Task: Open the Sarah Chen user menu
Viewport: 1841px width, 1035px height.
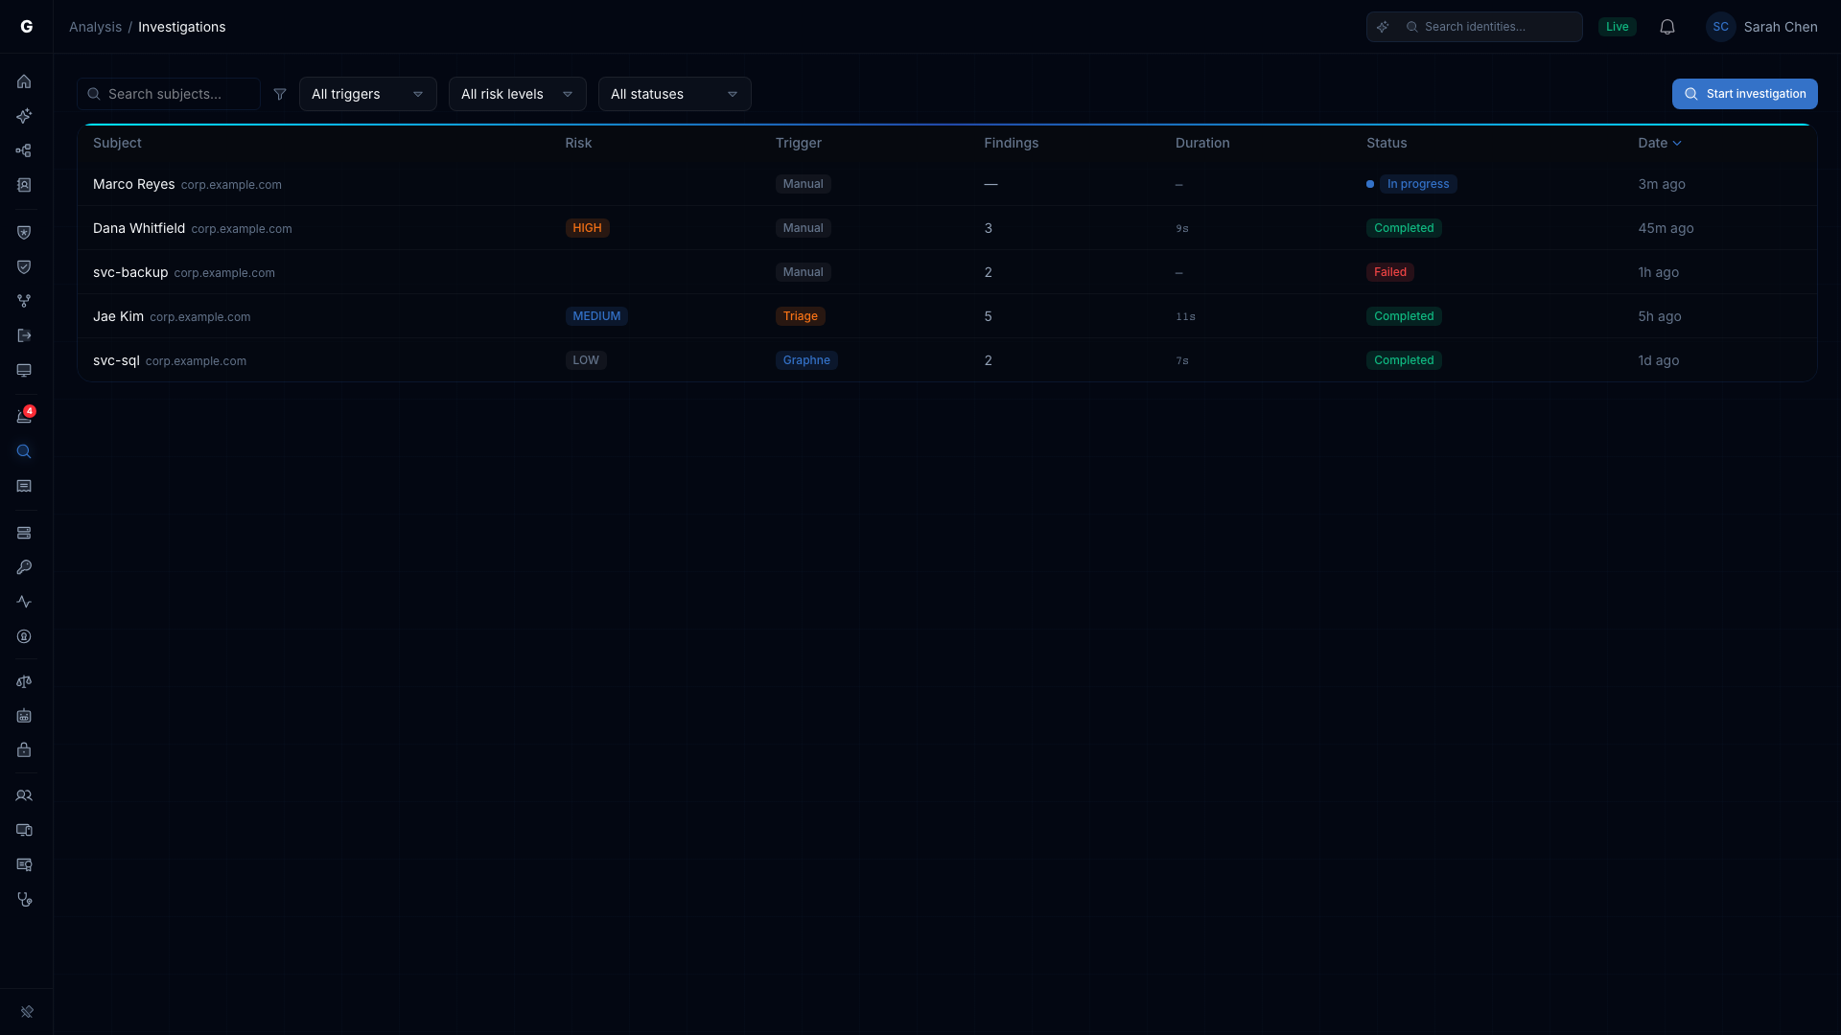Action: click(1762, 27)
